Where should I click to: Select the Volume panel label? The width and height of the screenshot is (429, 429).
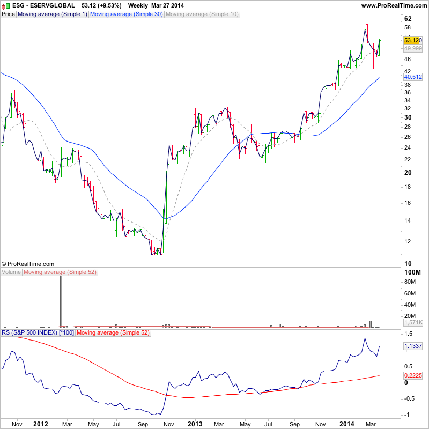pyautogui.click(x=11, y=272)
